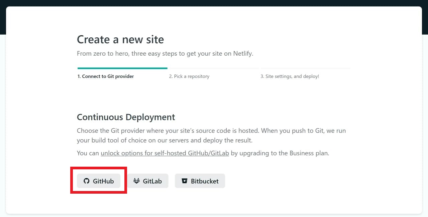Go to step 1. Connect to Git provider

[x=106, y=76]
